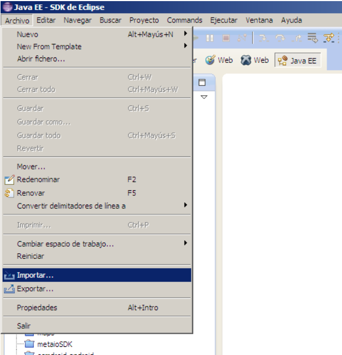The image size is (342, 355).
Task: Choose Exportar... menu entry
Action: tap(97, 289)
